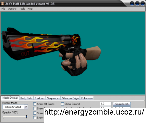Enable the Show Hit Boxes checkbox
Screen dimensions: 146x123
(35, 104)
